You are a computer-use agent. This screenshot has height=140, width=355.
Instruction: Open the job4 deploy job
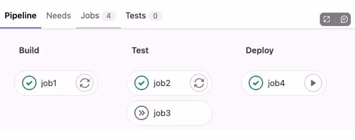(276, 83)
